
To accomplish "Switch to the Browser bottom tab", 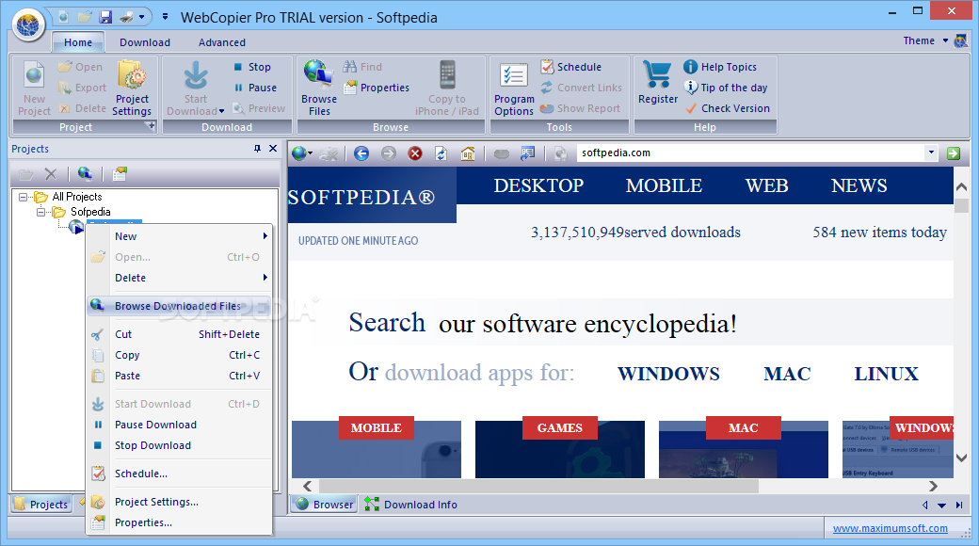I will (324, 505).
